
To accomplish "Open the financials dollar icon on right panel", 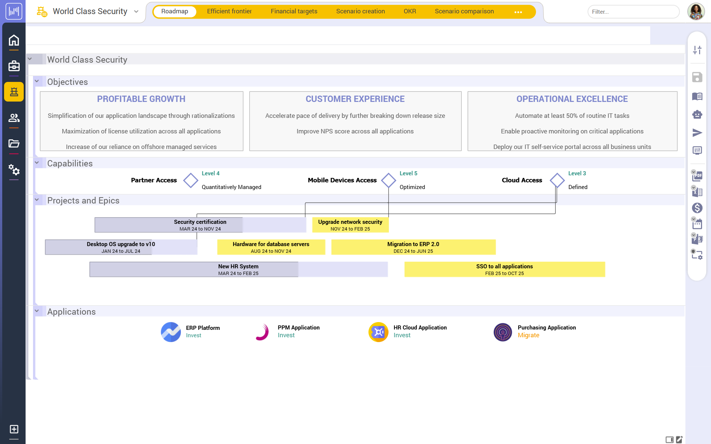I will [x=697, y=208].
